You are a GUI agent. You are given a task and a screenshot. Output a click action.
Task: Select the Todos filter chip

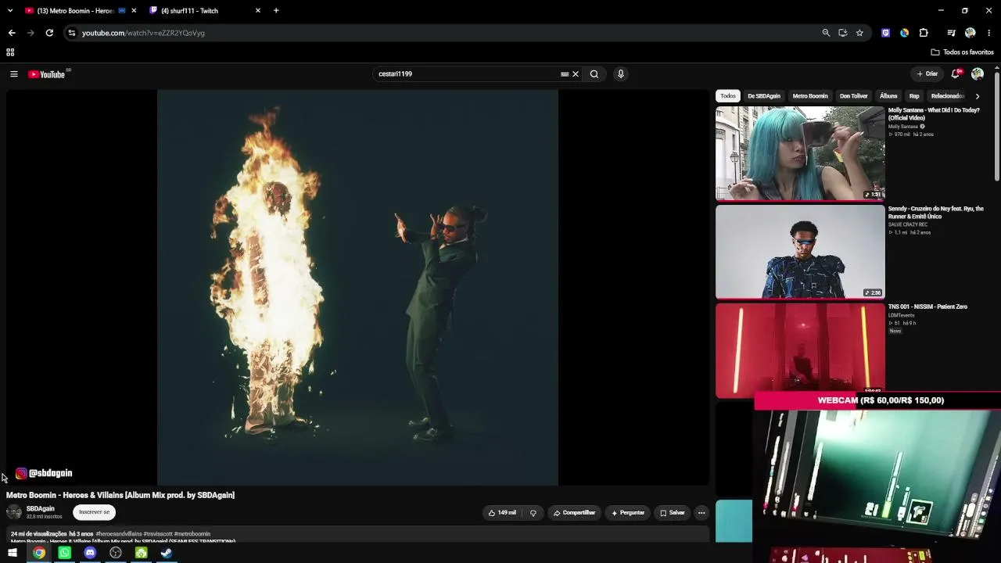click(x=728, y=96)
